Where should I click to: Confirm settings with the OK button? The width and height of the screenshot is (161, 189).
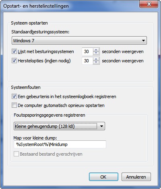[103, 177]
